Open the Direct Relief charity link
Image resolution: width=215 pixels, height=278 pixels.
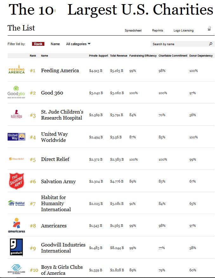(55, 159)
